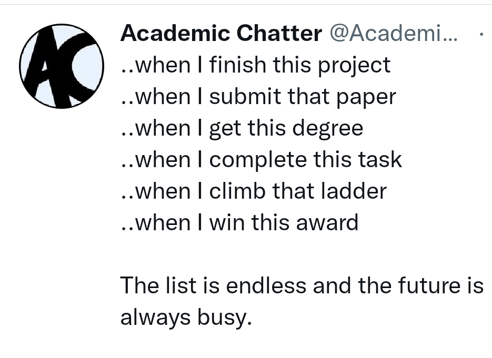Tap the line "when I get this degree"
492x358 pixels.
pyautogui.click(x=242, y=128)
